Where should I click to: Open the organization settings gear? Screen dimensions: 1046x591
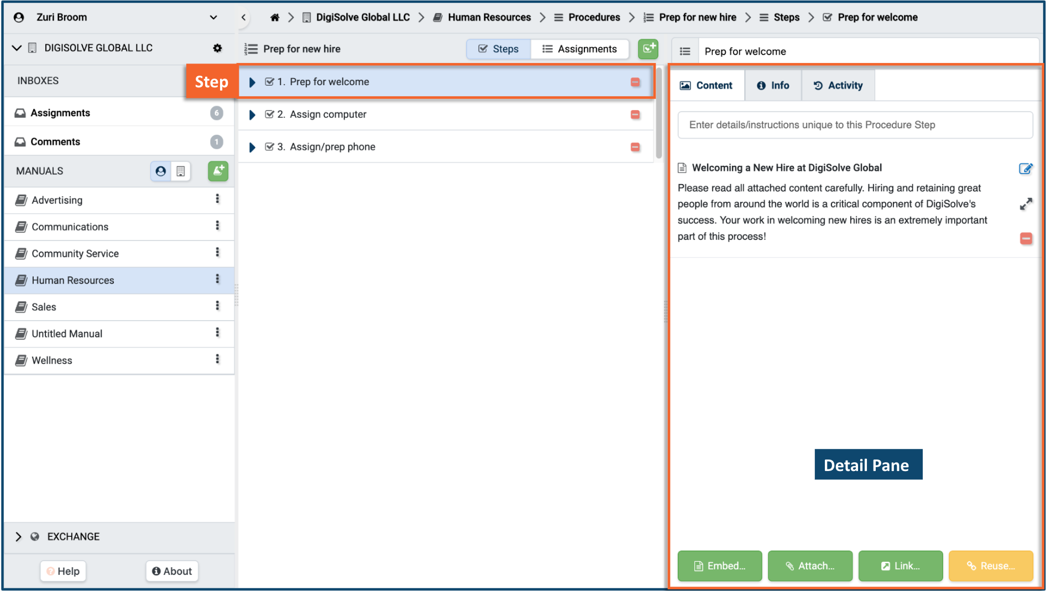218,48
